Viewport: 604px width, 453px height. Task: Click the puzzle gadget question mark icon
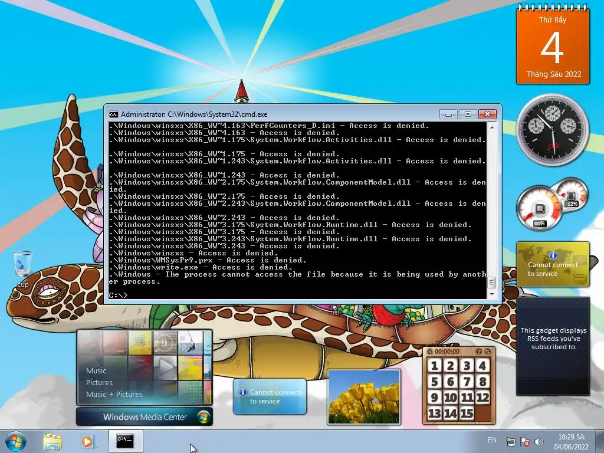click(x=479, y=352)
